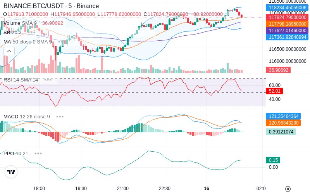Screen dimensions: 310x194
Task: Click the Volume SMA value 36.90692 in legend
Action: 53,23
